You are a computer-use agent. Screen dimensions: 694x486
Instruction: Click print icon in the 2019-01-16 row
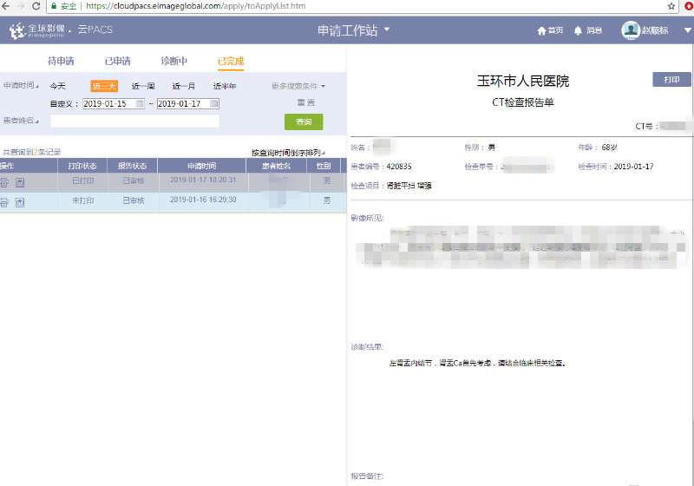tap(4, 202)
